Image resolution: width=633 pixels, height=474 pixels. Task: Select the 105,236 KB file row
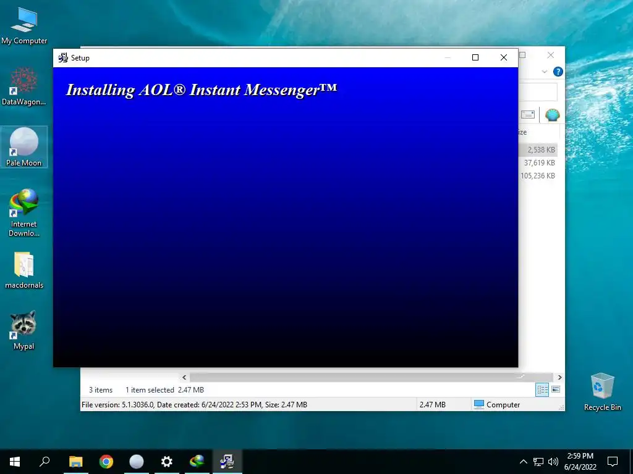[538, 176]
